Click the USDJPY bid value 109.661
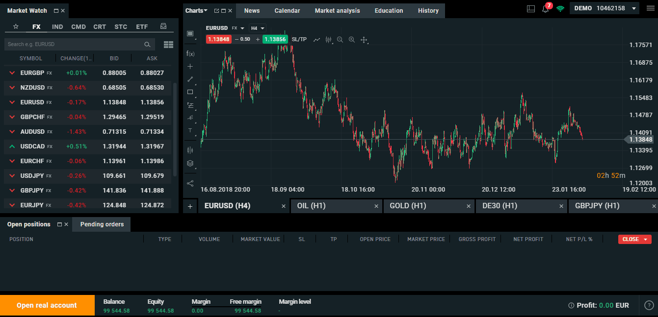658x317 pixels. (114, 176)
